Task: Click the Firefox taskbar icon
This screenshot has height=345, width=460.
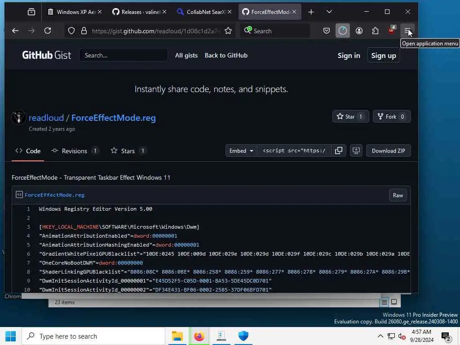Action: 199,336
